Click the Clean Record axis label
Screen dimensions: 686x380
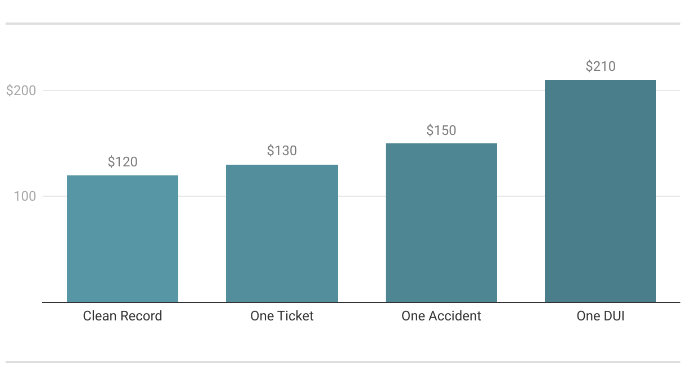pos(123,316)
